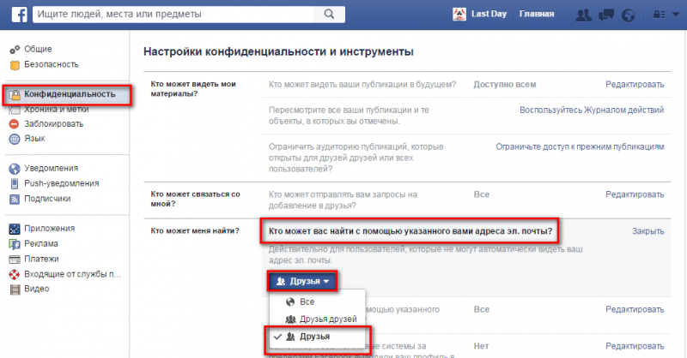The width and height of the screenshot is (687, 358).
Task: Click the Приложения apps icon
Action: pyautogui.click(x=15, y=229)
